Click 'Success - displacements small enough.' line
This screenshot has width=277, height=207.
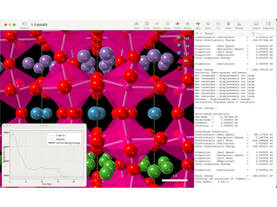pyautogui.click(x=223, y=99)
